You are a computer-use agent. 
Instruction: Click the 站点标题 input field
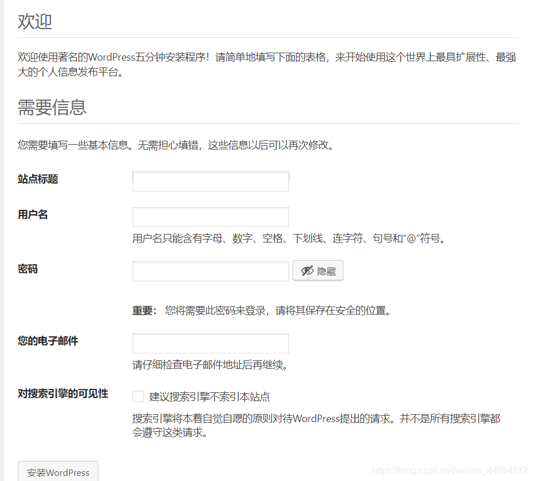[211, 181]
